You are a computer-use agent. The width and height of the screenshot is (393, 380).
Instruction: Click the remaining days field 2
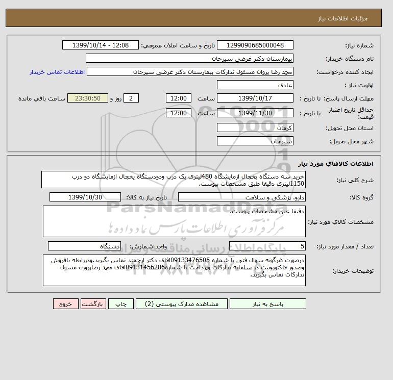[x=131, y=98]
